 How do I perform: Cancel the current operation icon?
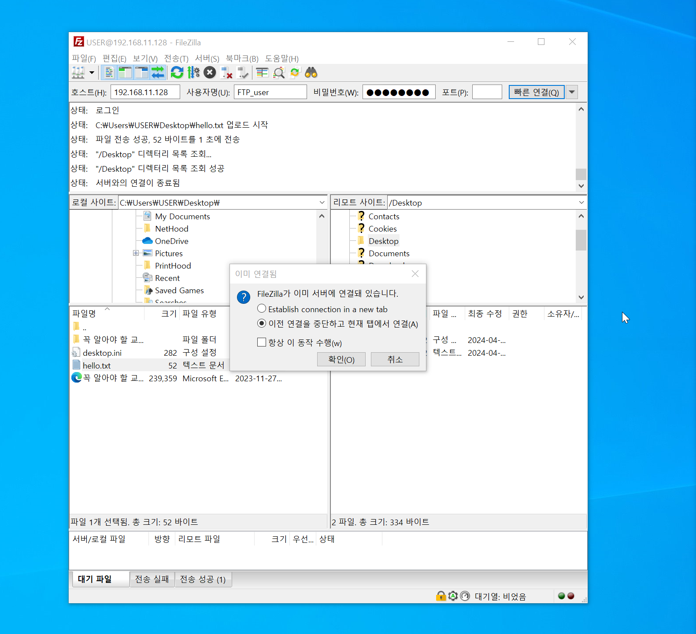210,73
